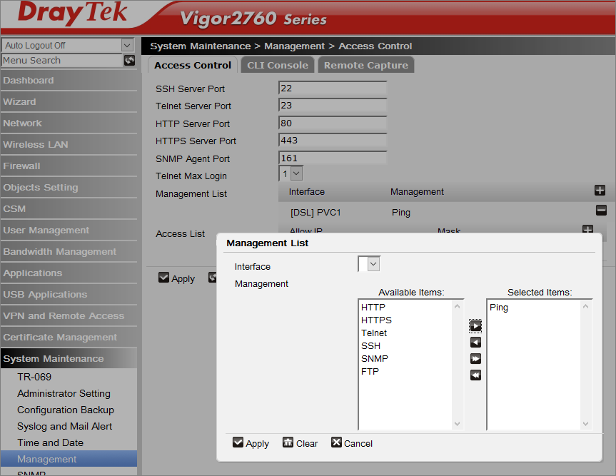Edit the SSH Server Port field
The height and width of the screenshot is (476, 616).
[333, 88]
